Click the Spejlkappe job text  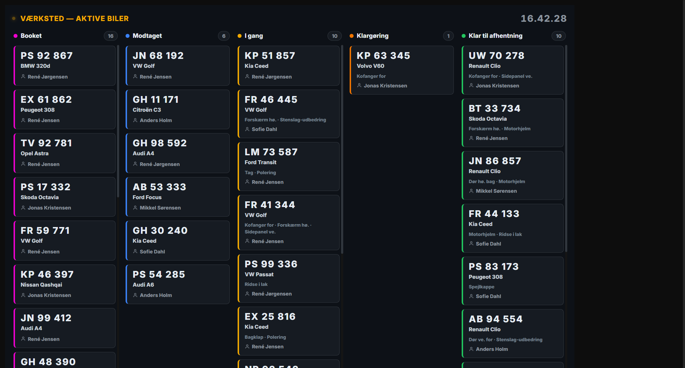482,287
